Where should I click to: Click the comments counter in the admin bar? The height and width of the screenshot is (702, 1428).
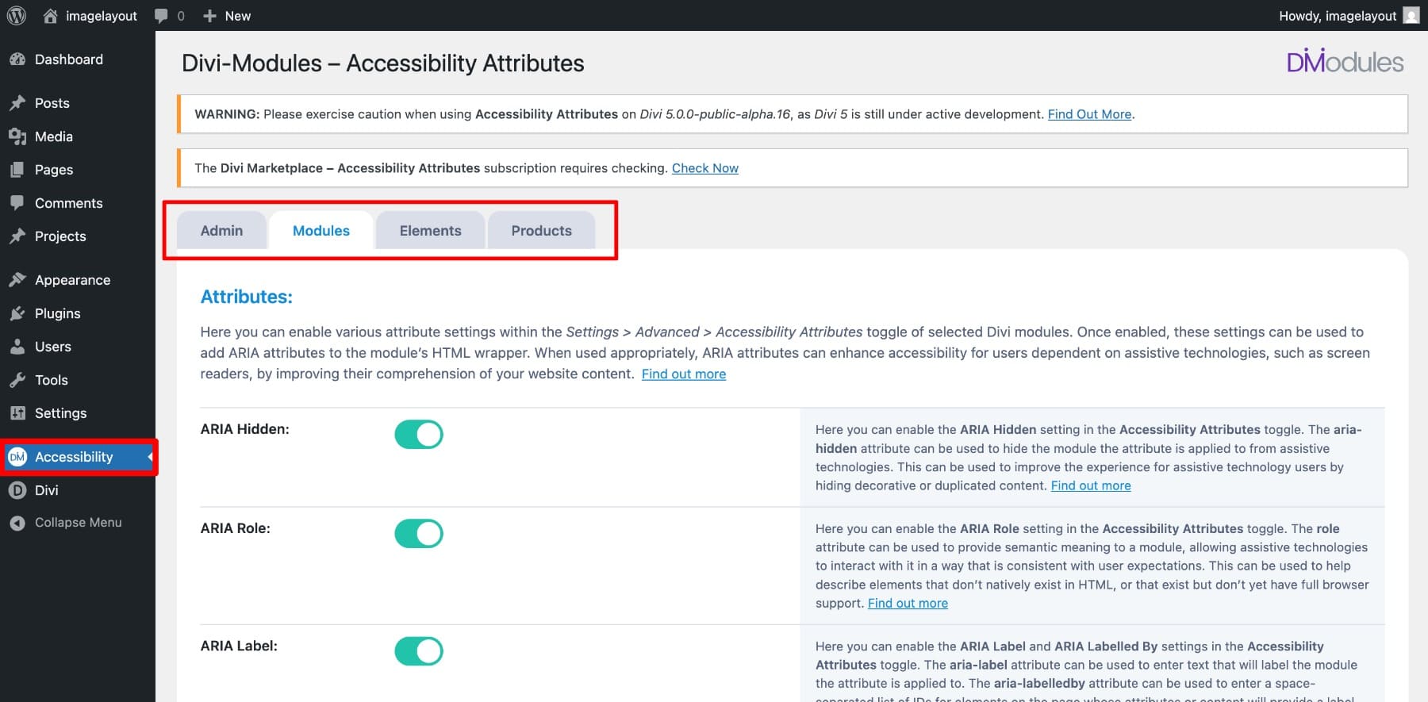tap(168, 15)
